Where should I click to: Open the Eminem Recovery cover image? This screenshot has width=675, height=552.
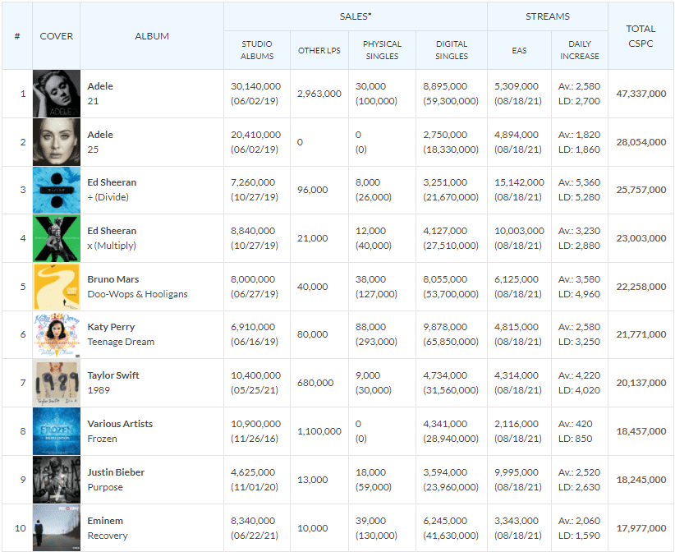57,528
